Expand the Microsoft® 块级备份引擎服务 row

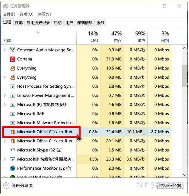click(x=5, y=159)
